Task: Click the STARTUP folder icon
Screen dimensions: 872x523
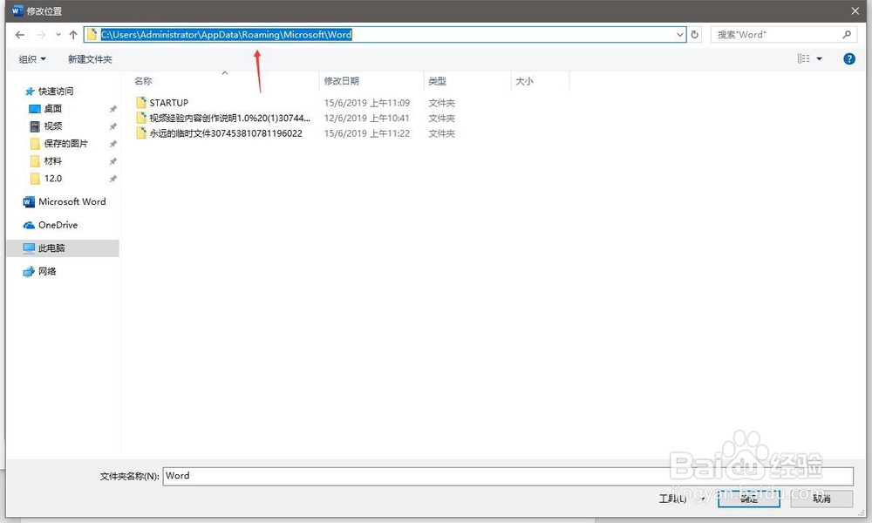Action: point(141,102)
